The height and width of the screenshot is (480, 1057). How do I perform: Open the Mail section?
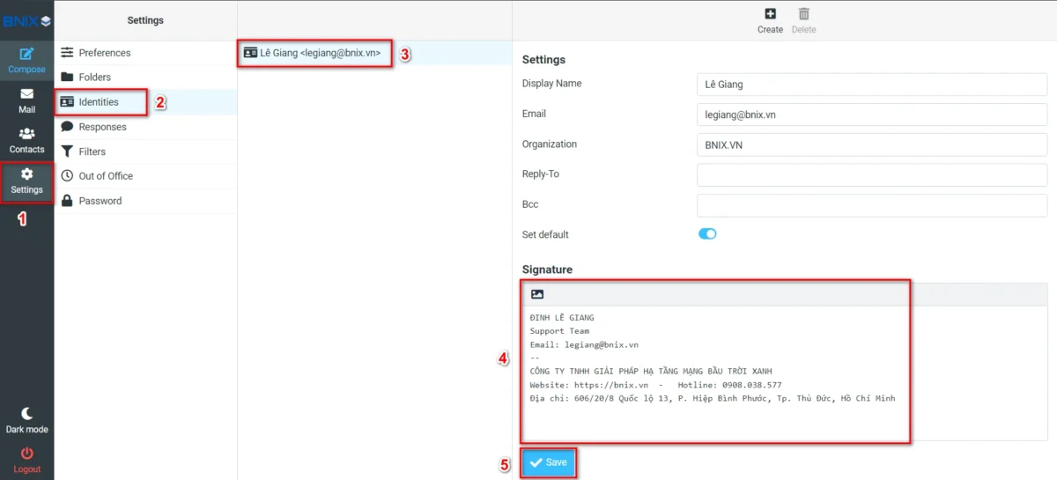tap(26, 100)
